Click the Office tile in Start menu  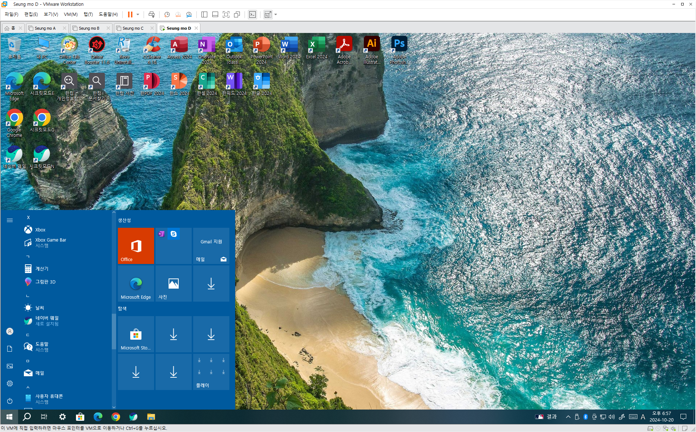[136, 246]
